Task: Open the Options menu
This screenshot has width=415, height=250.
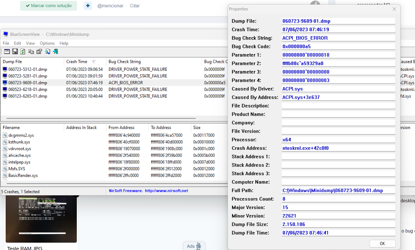Action: click(x=47, y=43)
